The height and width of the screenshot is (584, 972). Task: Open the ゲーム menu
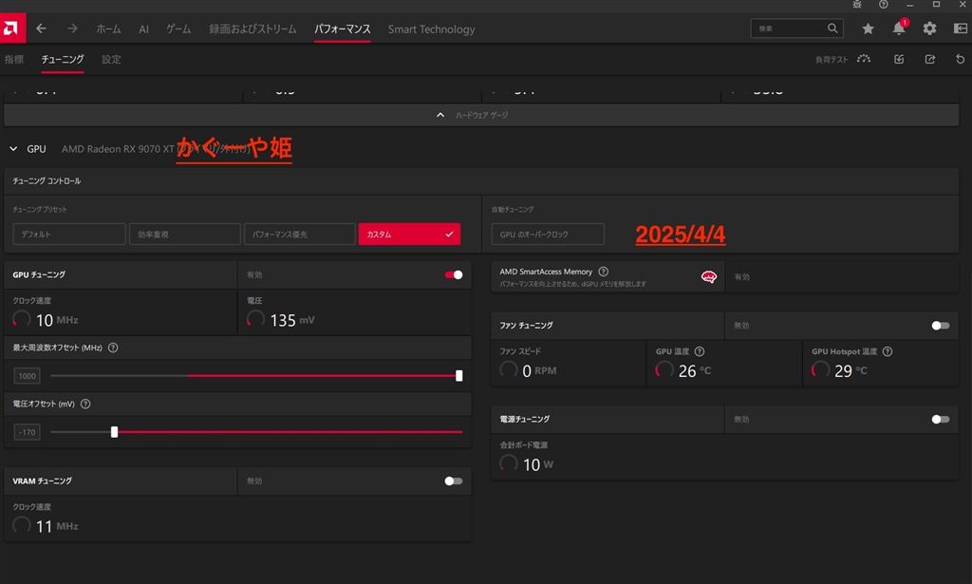(178, 29)
